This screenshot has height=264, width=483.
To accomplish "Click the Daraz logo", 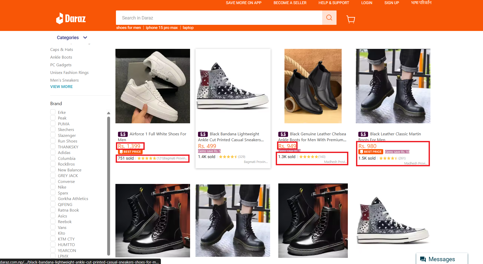I will pos(71,18).
